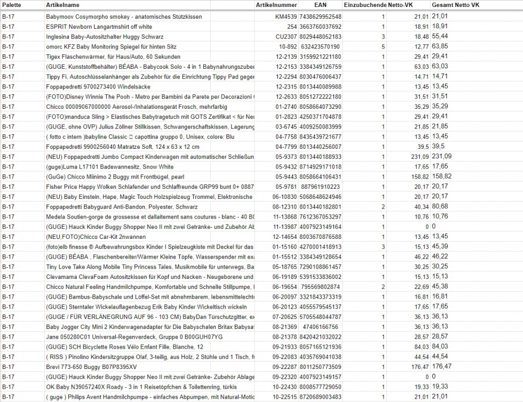
Task: Click the "ESPRIT Newborn Langartmshirt off white" cell
Action: click(x=99, y=27)
